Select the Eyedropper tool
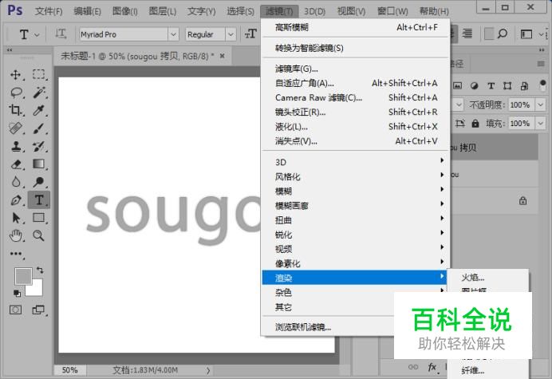 pos(39,110)
